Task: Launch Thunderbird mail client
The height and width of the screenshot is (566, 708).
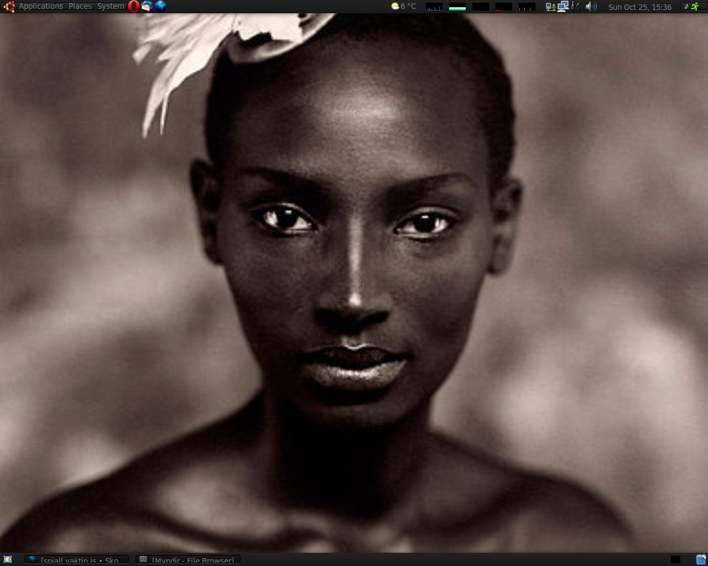Action: 147,7
